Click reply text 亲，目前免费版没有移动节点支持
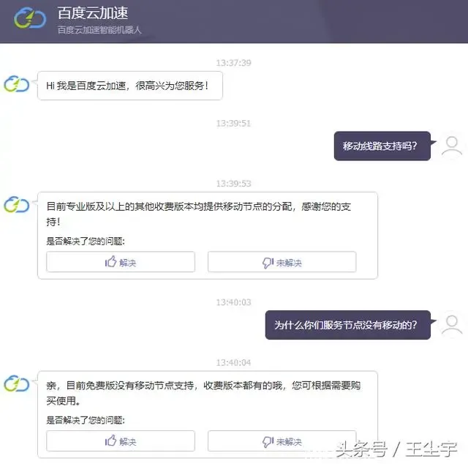The image size is (468, 464). tap(203, 393)
